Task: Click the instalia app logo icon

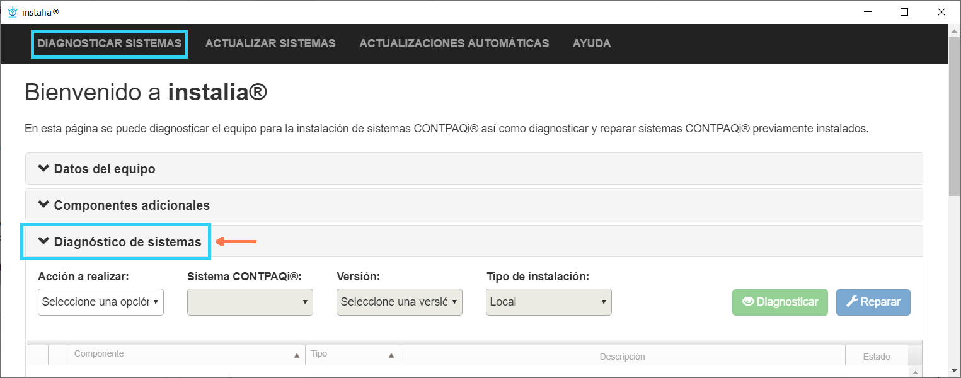Action: (13, 12)
